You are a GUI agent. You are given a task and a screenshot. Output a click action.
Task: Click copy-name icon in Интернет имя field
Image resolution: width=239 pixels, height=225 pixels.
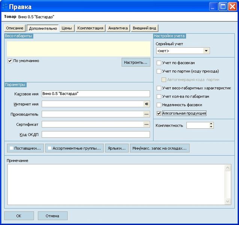pos(146,104)
